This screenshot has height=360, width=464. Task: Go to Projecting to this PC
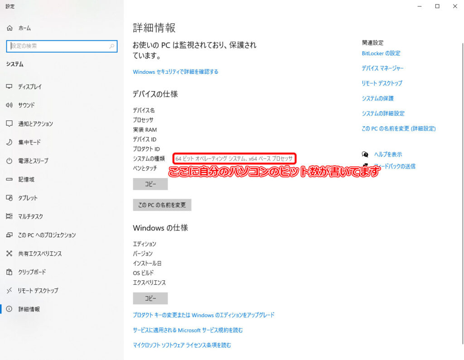(x=47, y=235)
